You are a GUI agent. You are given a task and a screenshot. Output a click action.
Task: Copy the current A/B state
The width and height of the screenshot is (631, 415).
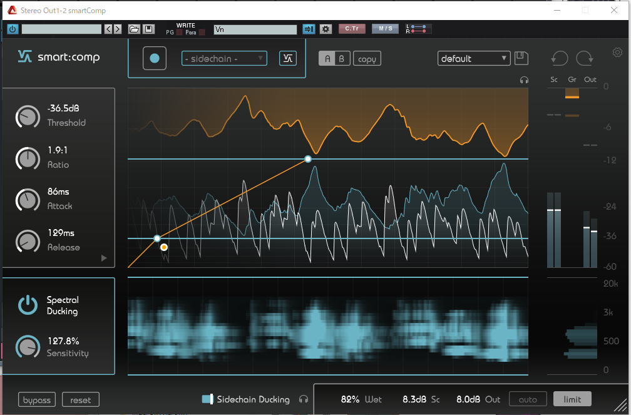(367, 59)
